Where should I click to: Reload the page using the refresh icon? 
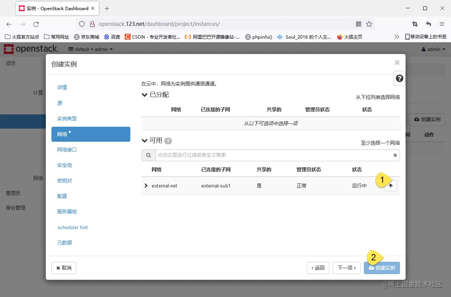point(36,24)
